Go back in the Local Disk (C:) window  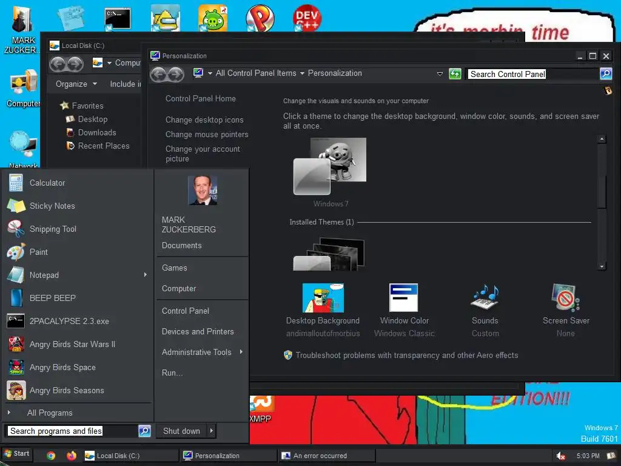[x=58, y=64]
